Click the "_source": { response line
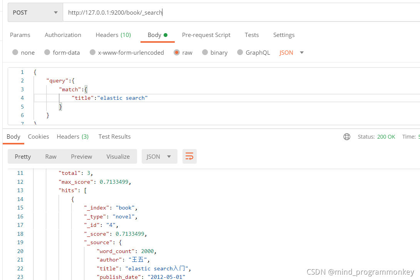The width and height of the screenshot is (420, 280). 103,243
